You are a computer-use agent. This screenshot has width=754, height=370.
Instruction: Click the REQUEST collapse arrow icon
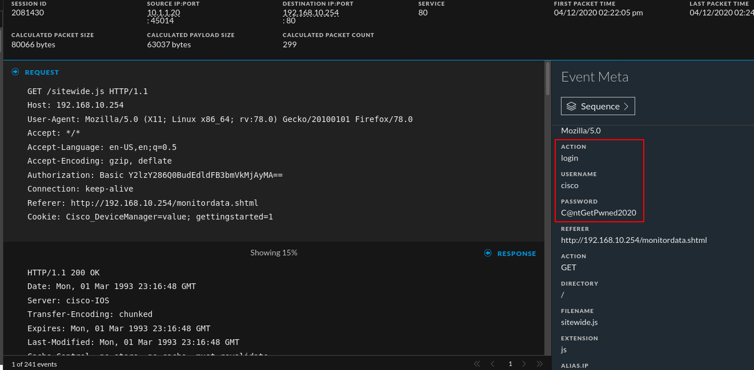point(15,72)
